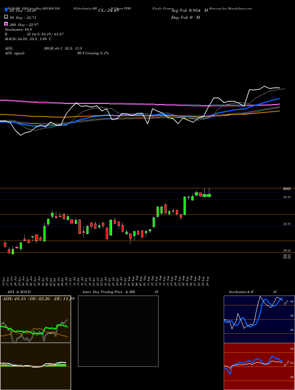Open the blue Stochastics chart panel
This screenshot has height=390, width=295.
coord(259,319)
